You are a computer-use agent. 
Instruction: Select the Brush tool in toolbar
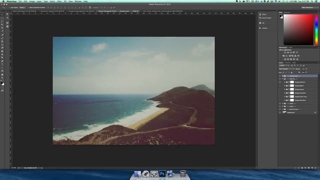2,38
